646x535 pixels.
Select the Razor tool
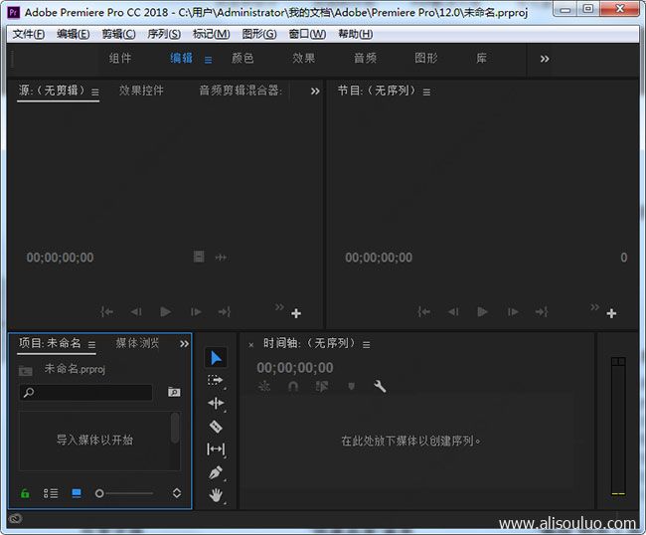pyautogui.click(x=216, y=427)
